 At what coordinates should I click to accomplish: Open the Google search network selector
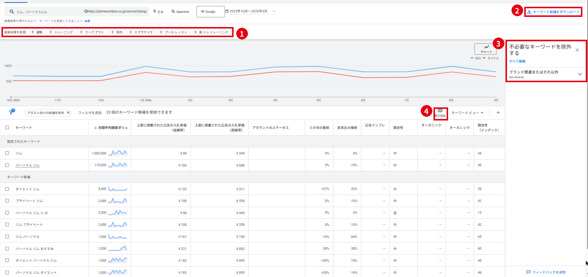coord(210,12)
